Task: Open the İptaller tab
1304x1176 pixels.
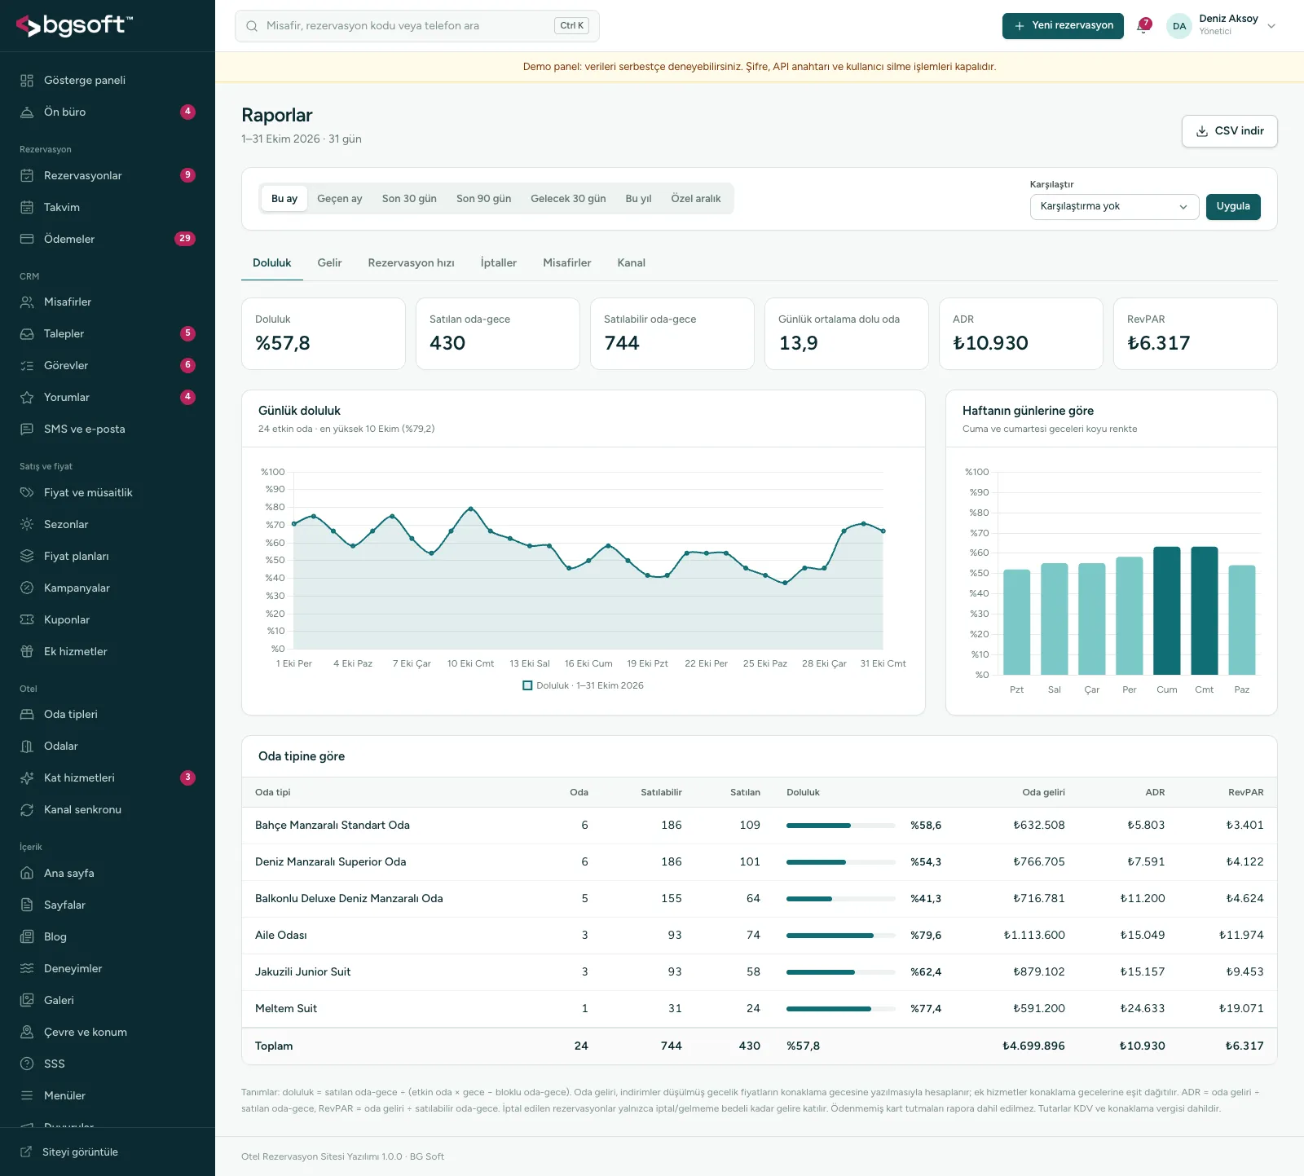Action: point(498,263)
